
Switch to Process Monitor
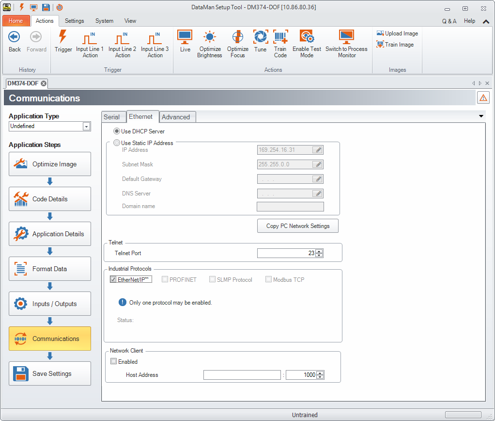tap(346, 38)
